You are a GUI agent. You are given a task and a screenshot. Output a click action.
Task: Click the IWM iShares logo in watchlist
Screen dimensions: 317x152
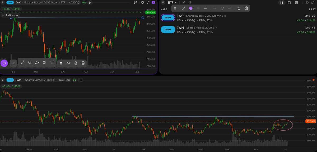point(168,30)
